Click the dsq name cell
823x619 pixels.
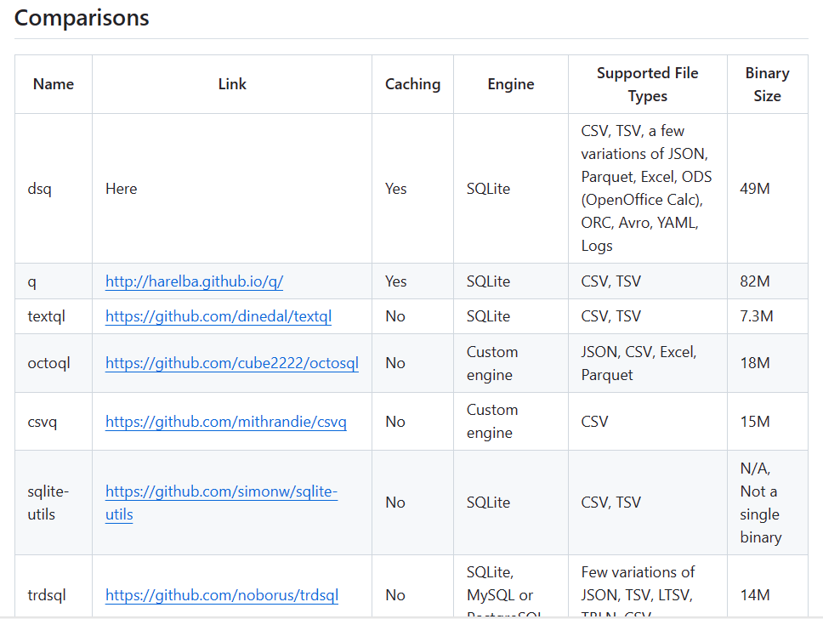pyautogui.click(x=39, y=189)
